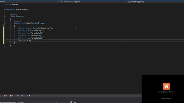Click the Console.ReadLine() code line
Image resolution: width=184 pixels, height=103 pixels.
coord(35,28)
